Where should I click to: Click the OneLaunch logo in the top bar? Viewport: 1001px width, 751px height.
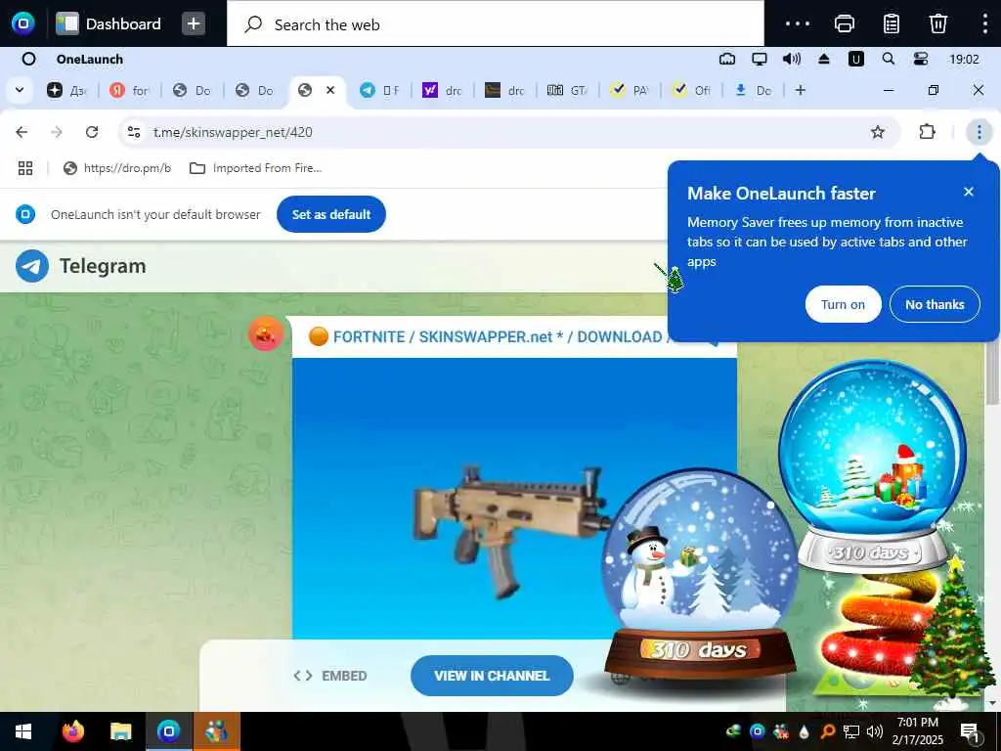pyautogui.click(x=23, y=23)
